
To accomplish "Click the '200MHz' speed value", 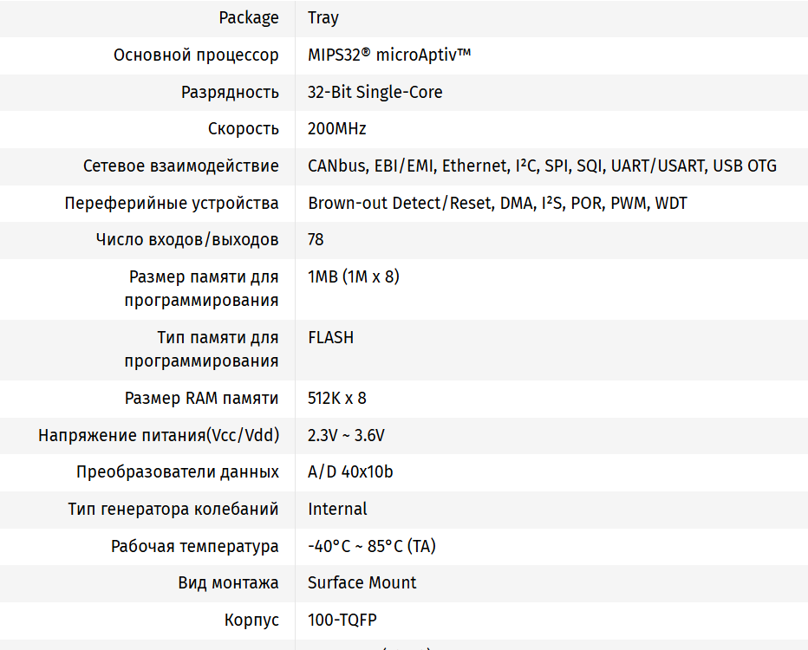I will [x=337, y=129].
